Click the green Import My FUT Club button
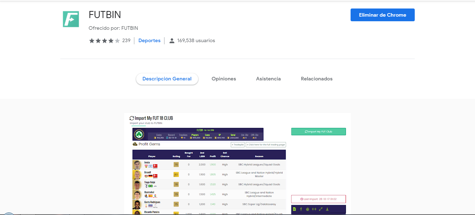475x215 pixels. click(x=318, y=131)
